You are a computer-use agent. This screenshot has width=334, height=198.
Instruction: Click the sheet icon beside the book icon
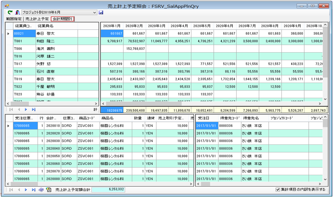48,190
